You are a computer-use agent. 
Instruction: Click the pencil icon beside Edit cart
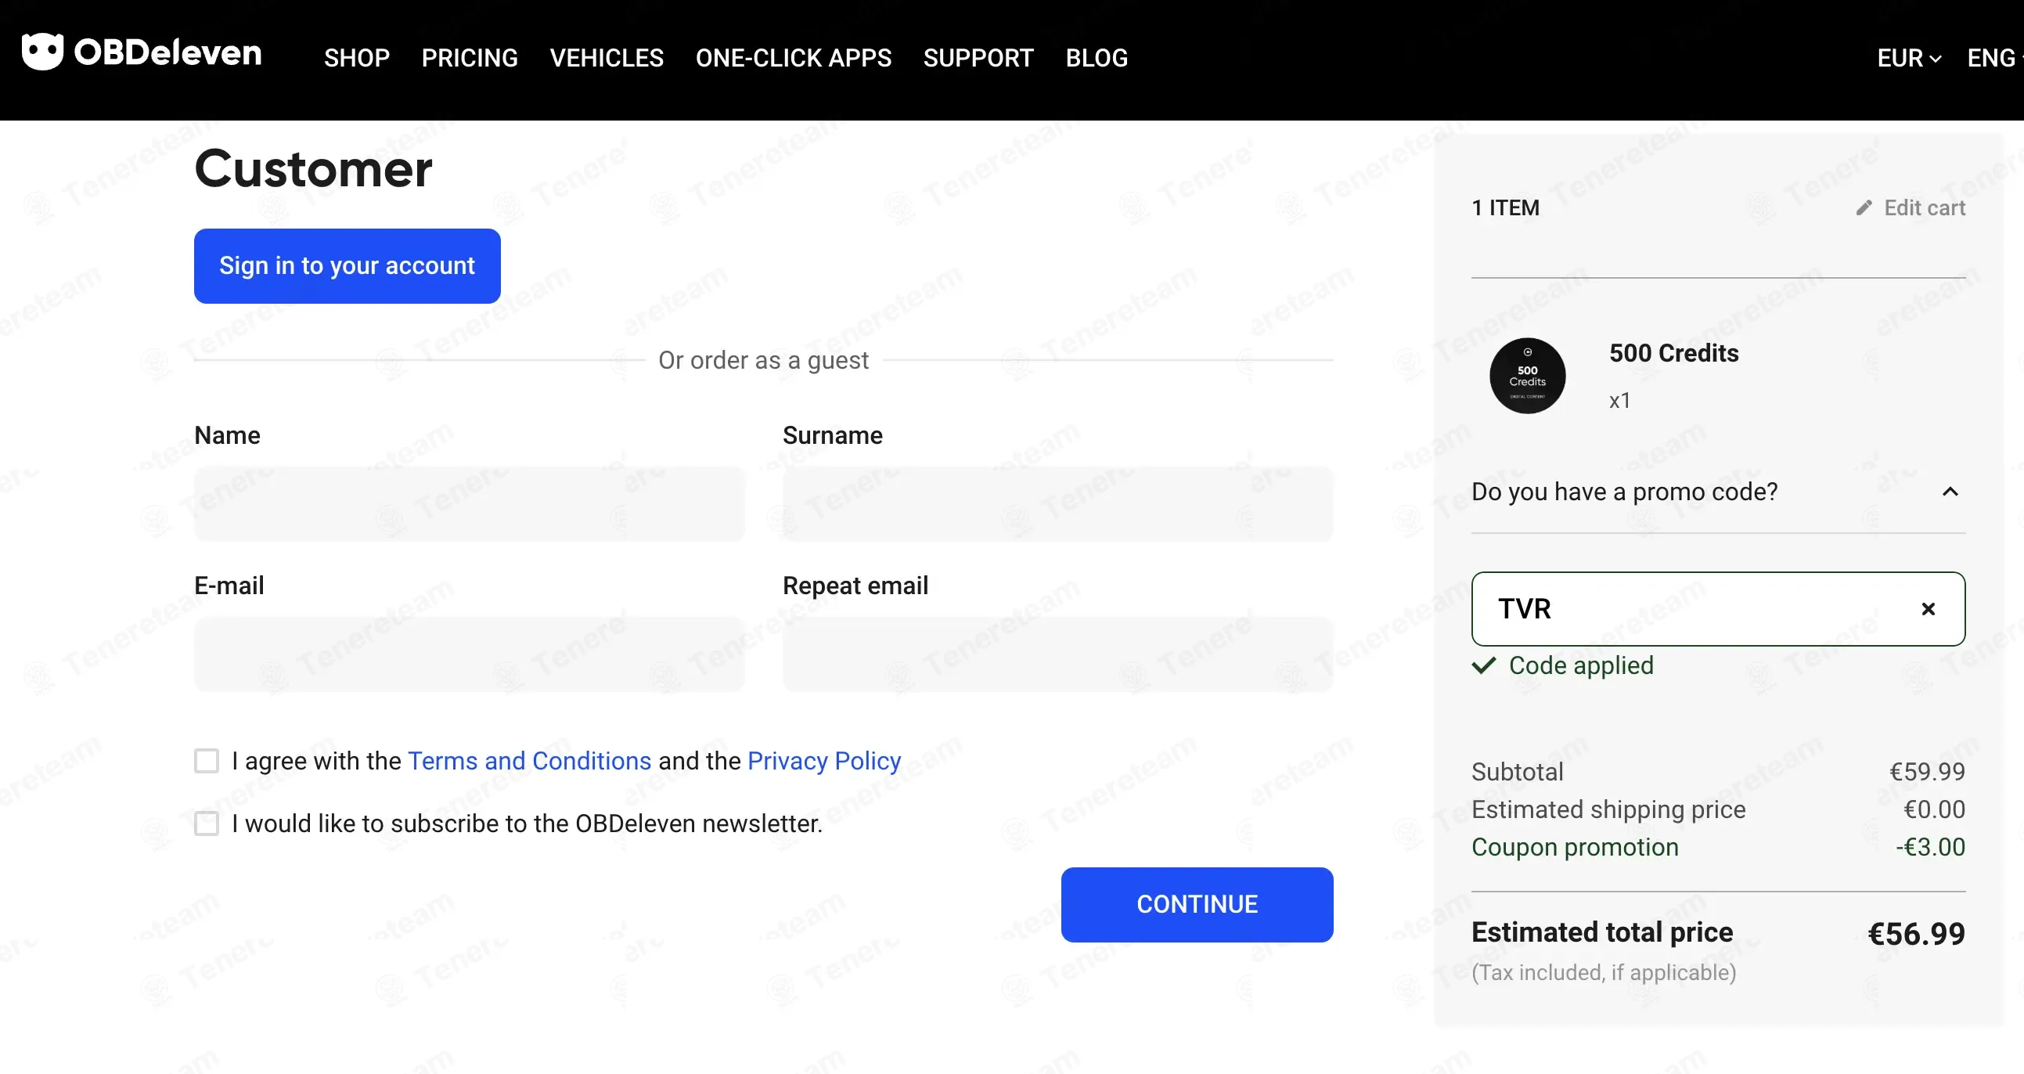(1864, 207)
